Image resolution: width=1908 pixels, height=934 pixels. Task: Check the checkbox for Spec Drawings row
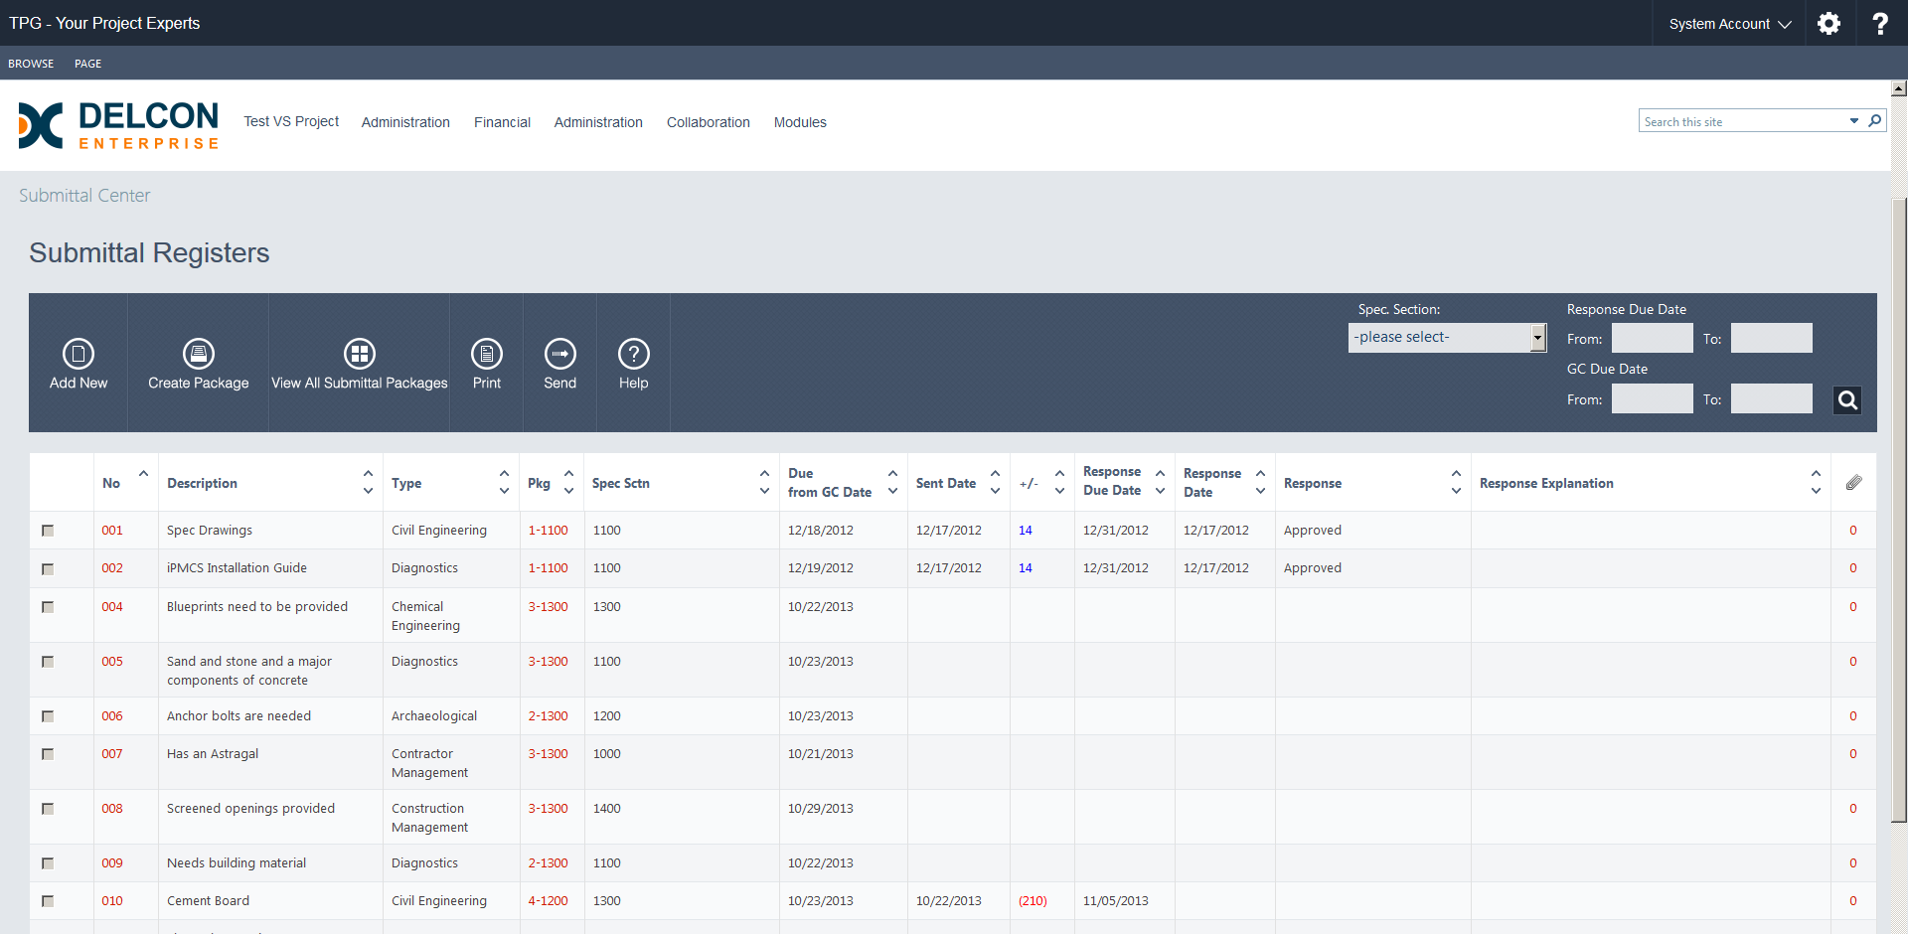tap(47, 530)
